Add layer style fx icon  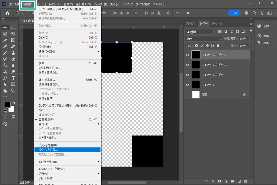click(213, 181)
